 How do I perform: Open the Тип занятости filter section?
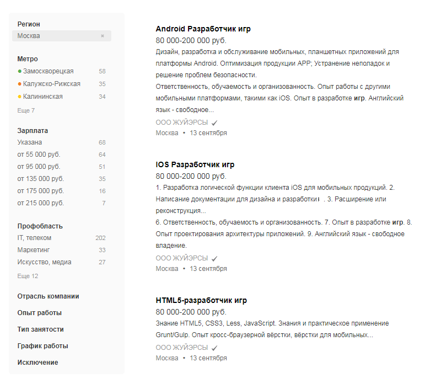pos(41,329)
